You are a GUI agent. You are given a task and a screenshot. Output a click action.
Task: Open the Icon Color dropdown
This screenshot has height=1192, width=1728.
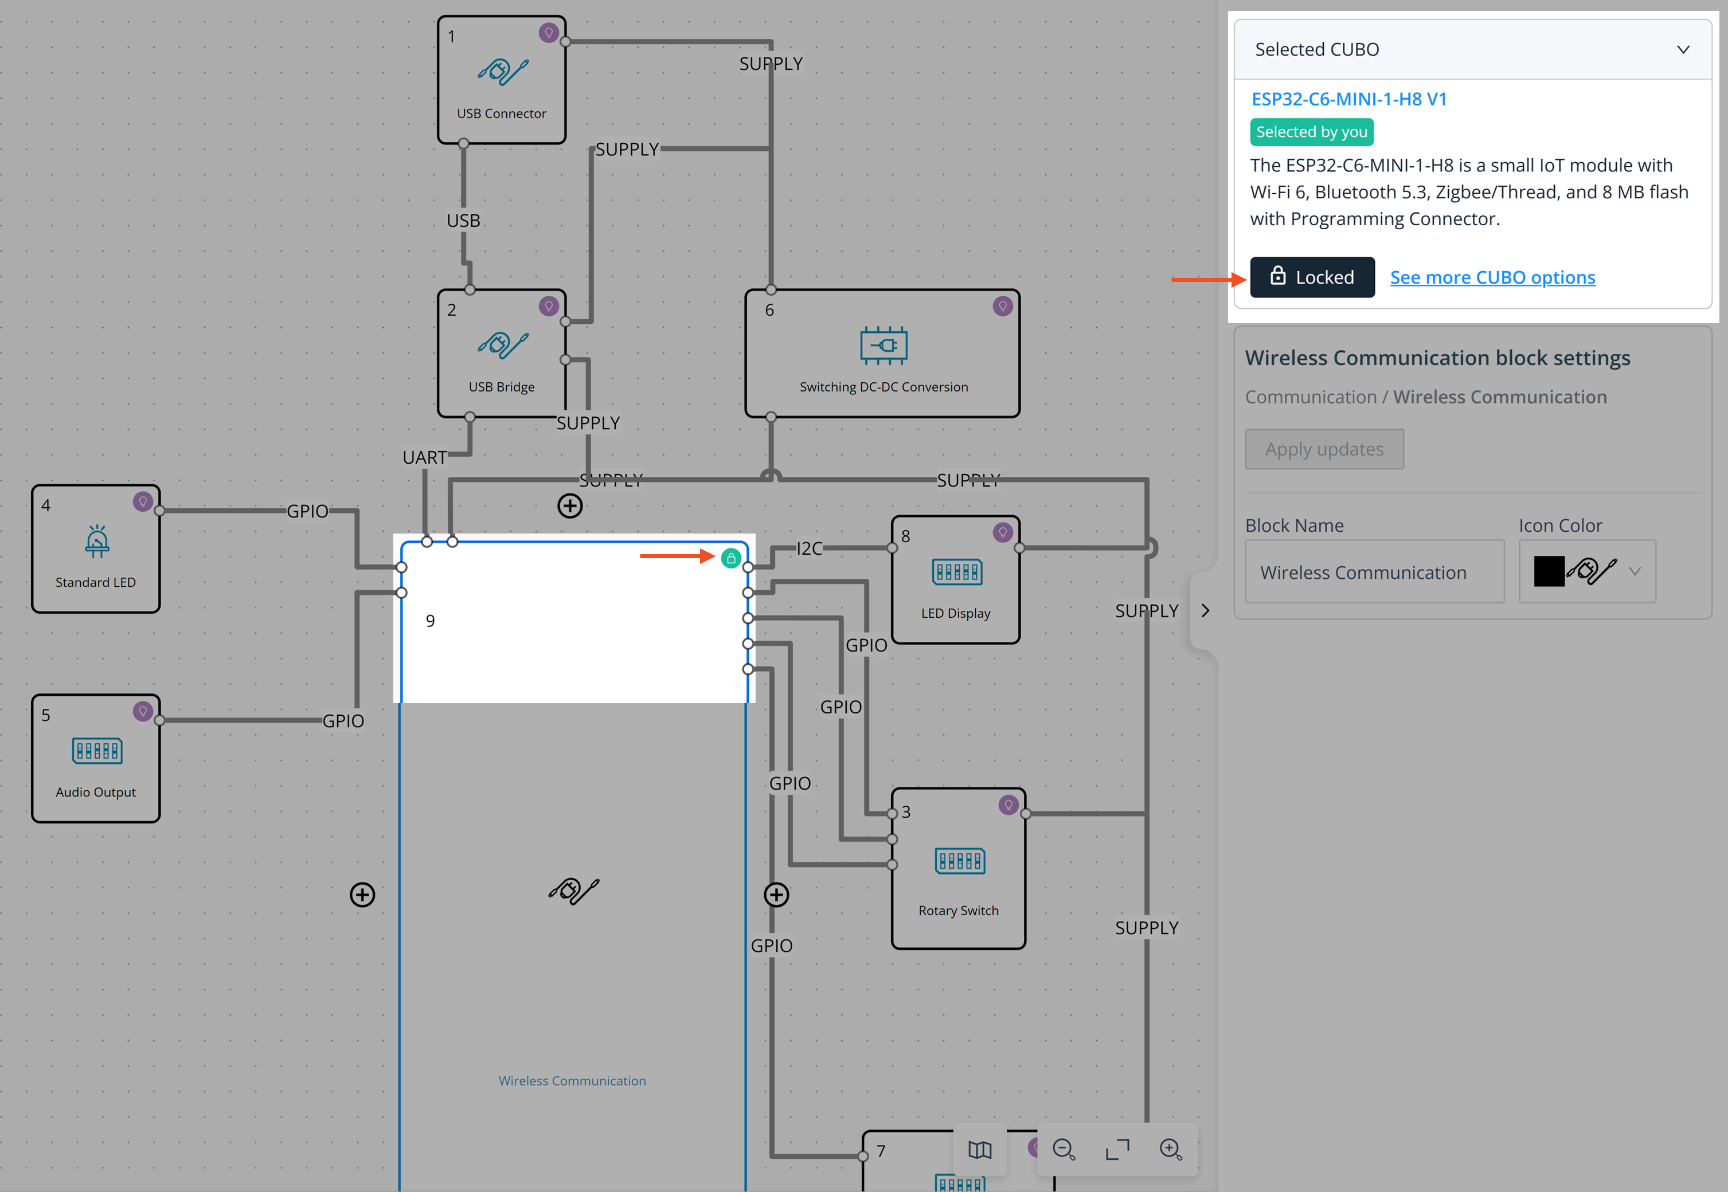coord(1634,571)
